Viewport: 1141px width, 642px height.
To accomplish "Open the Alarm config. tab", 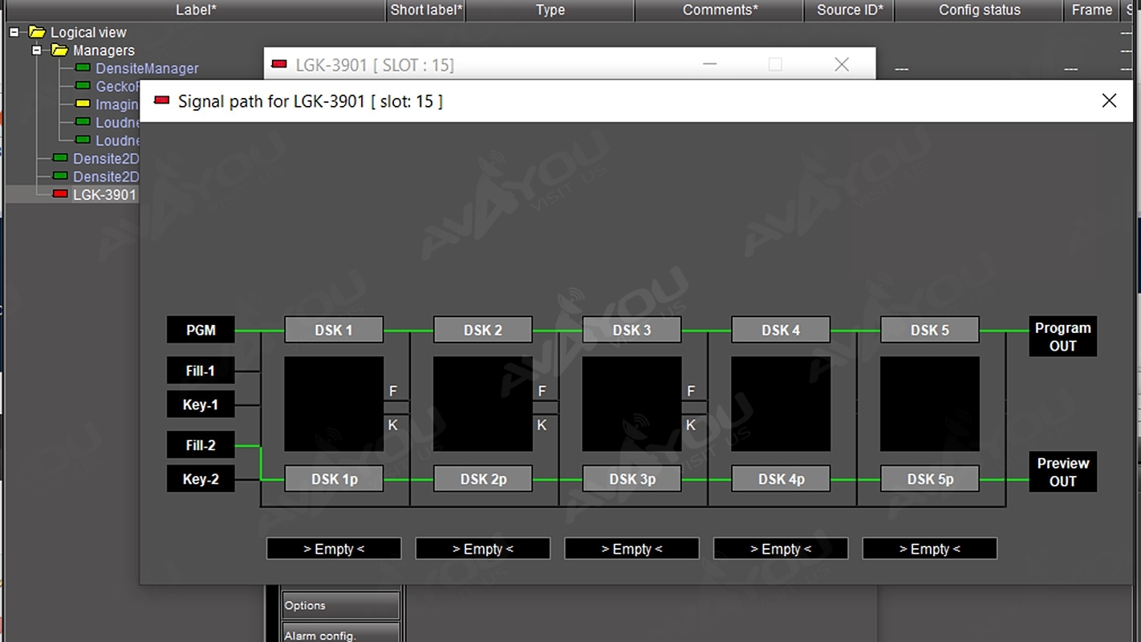I will pyautogui.click(x=340, y=634).
